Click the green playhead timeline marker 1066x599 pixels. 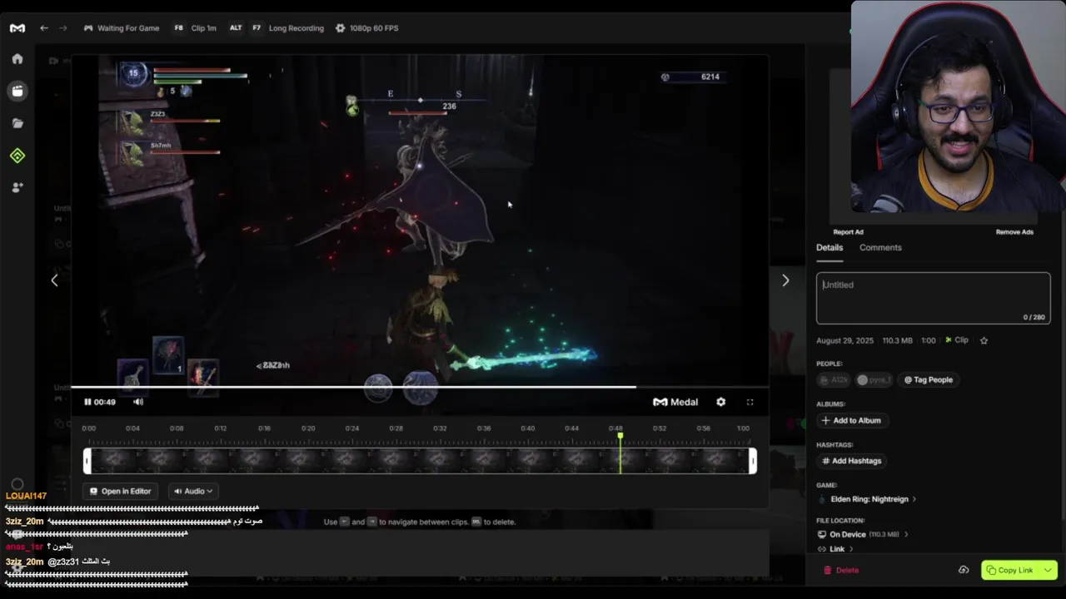(620, 452)
